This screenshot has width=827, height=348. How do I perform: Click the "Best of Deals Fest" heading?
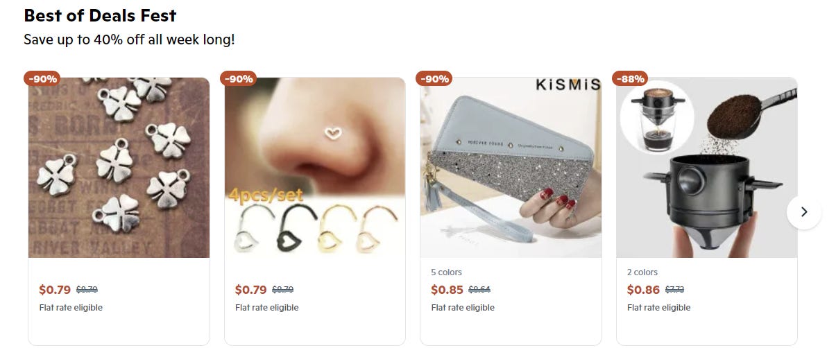click(100, 15)
